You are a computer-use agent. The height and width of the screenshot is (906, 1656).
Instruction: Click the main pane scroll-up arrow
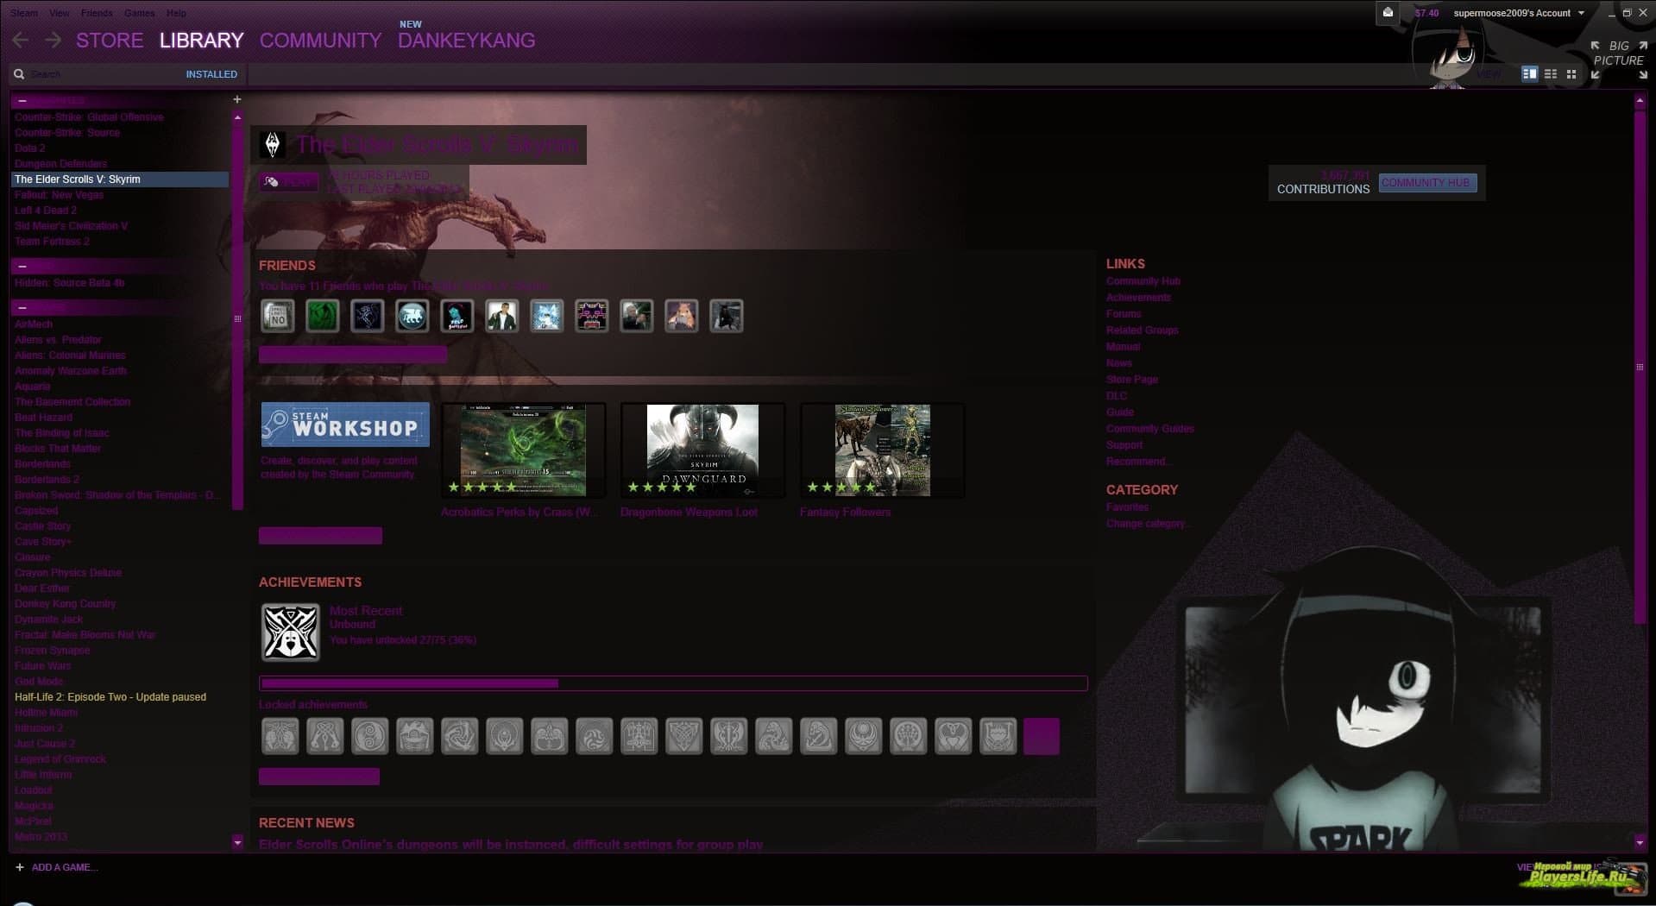[1640, 101]
